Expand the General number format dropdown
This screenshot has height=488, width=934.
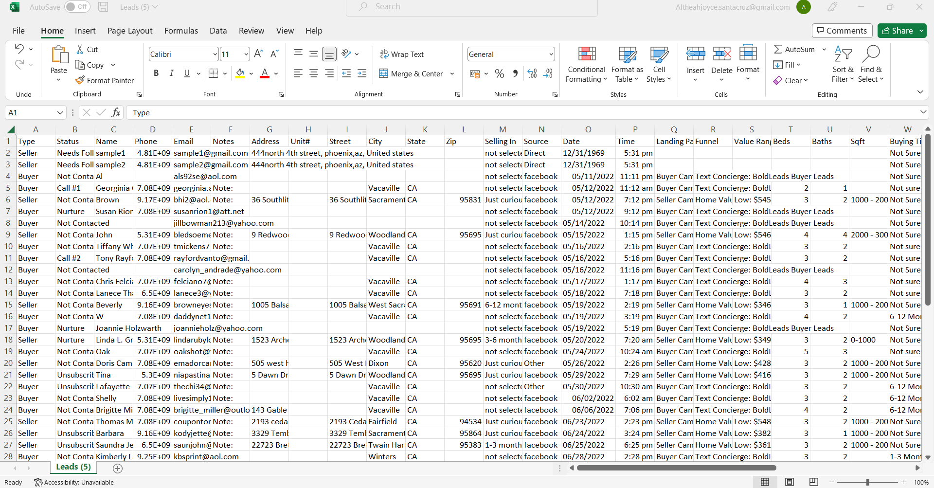point(551,54)
